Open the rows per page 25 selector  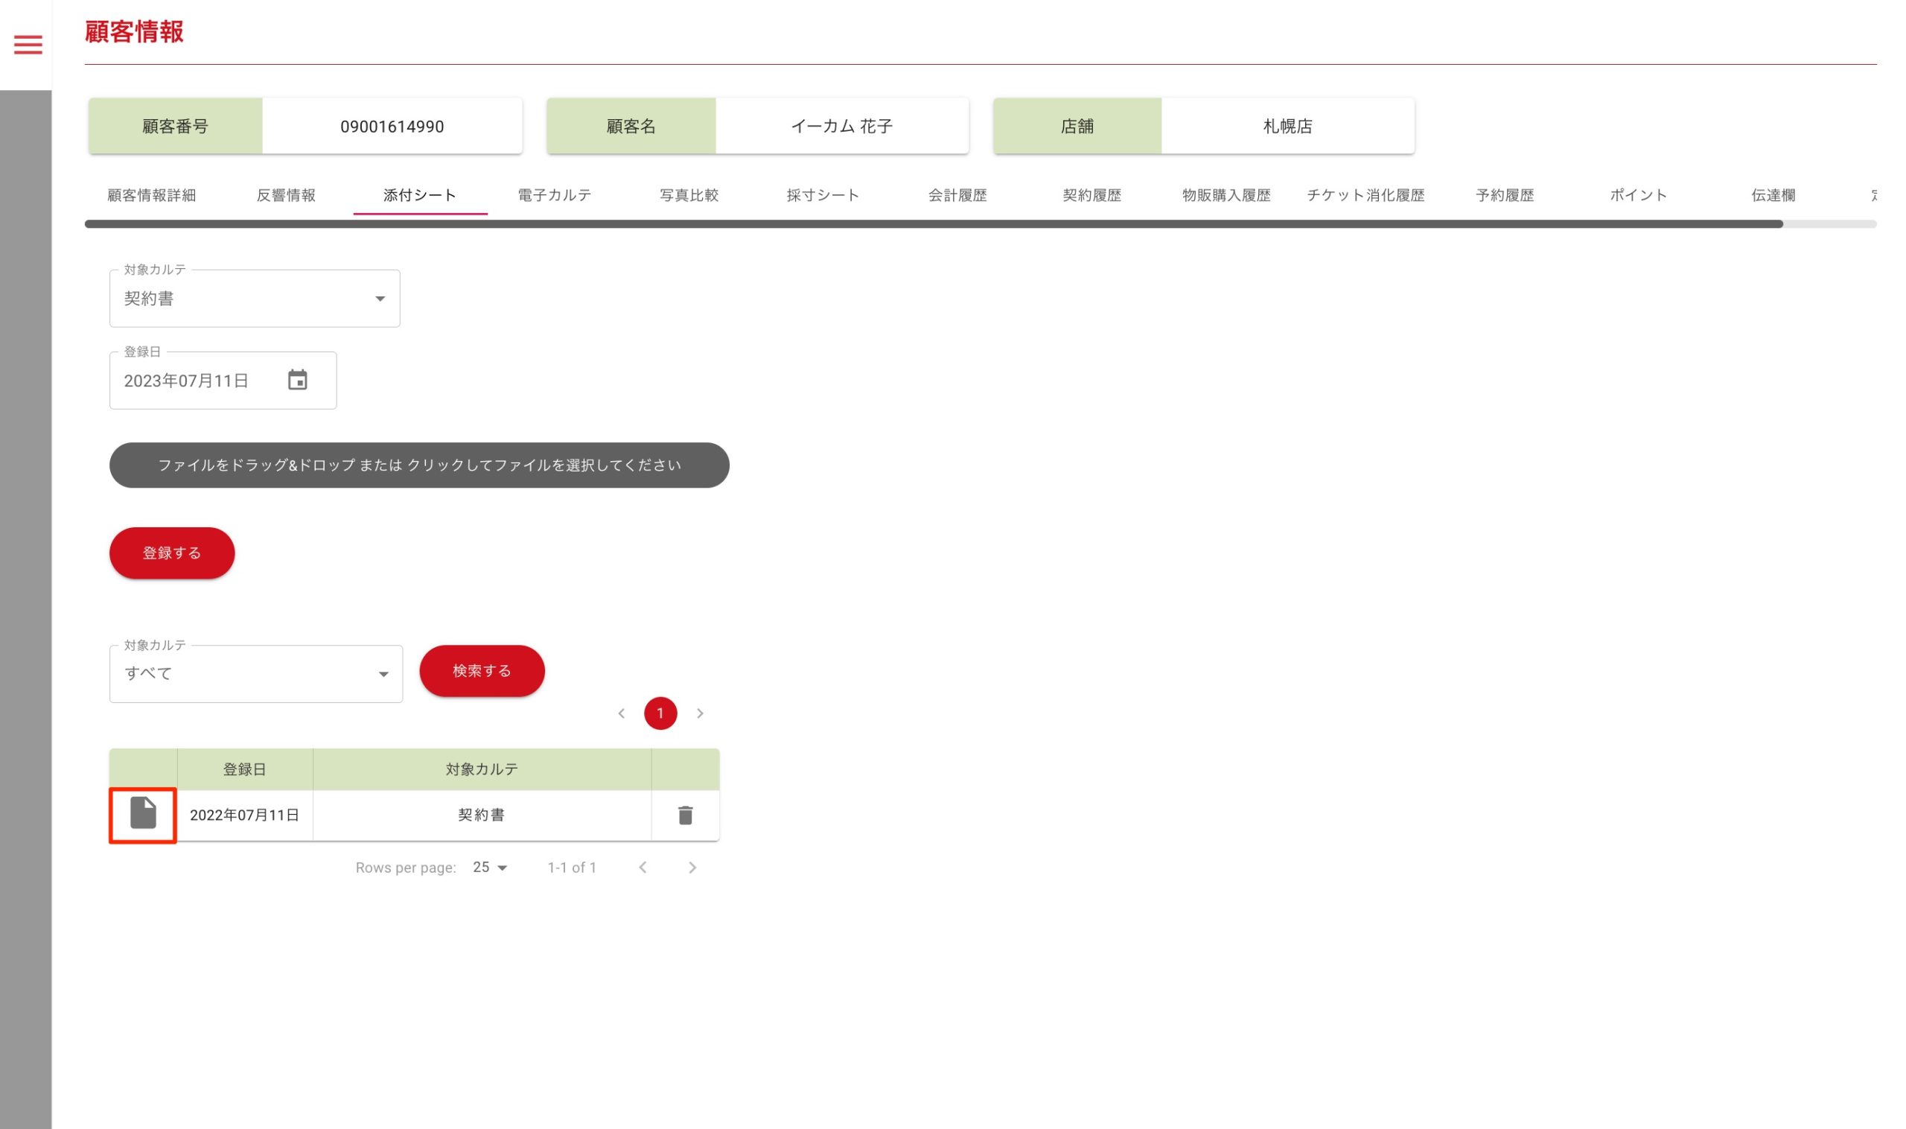[x=490, y=868]
